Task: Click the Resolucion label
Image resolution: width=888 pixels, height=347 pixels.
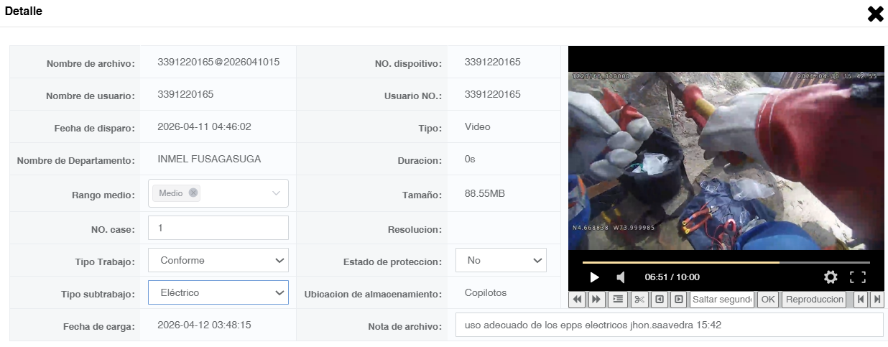Action: 415,230
